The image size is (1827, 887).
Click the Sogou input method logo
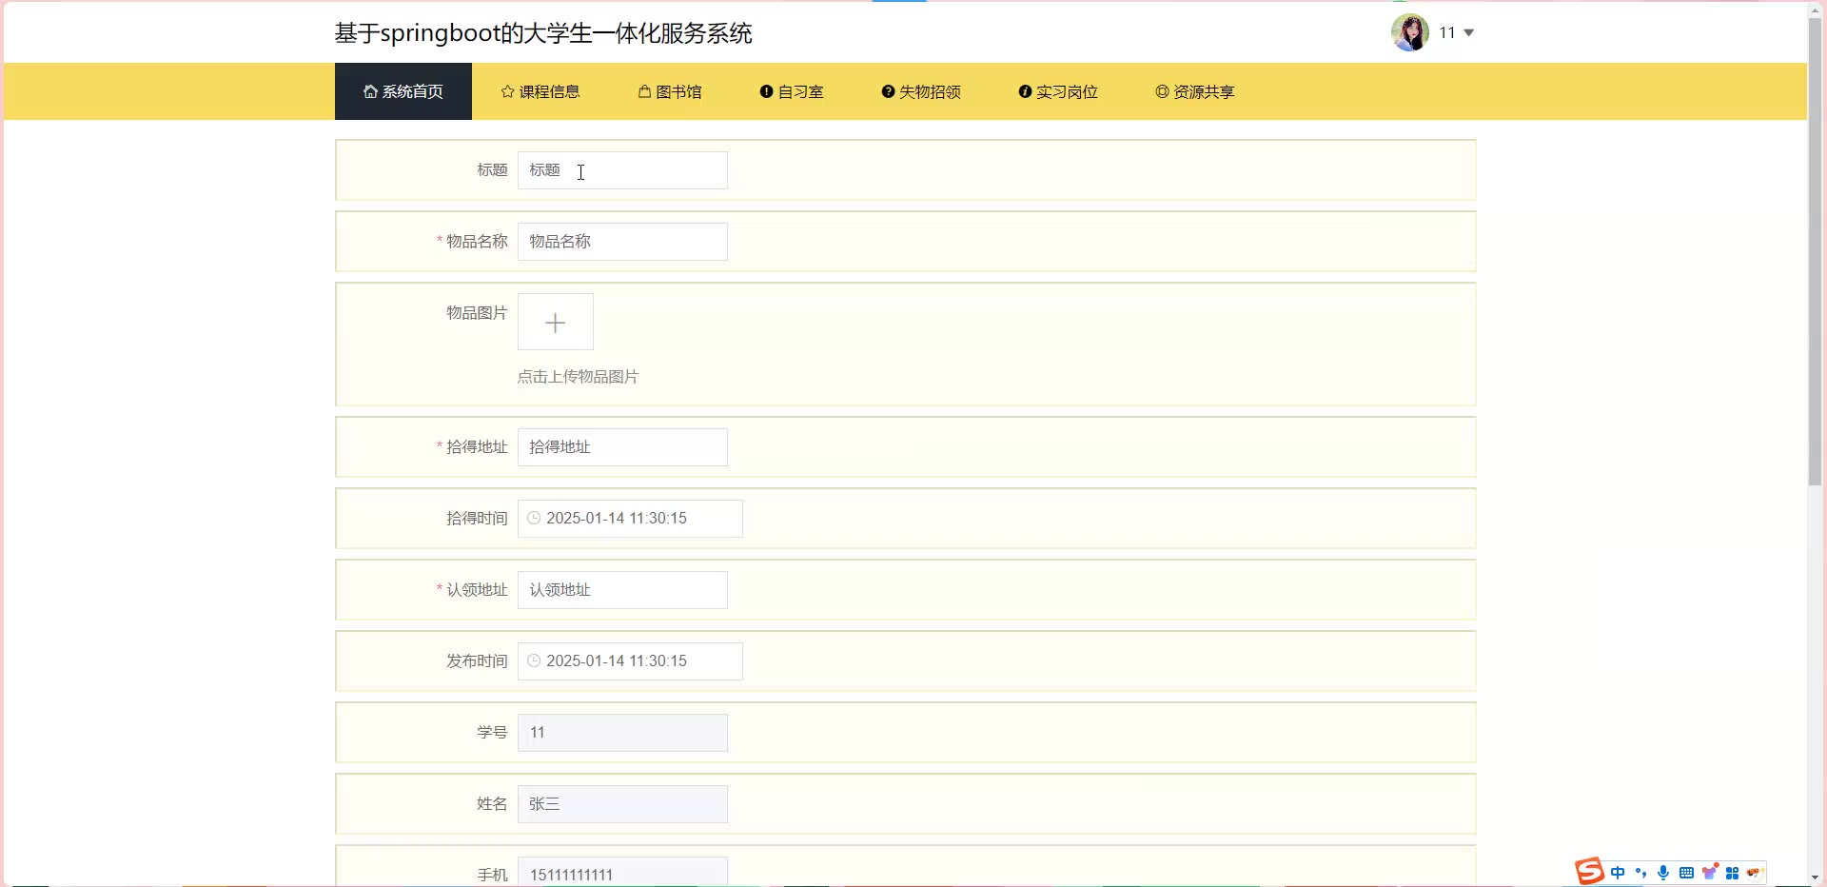(1588, 872)
